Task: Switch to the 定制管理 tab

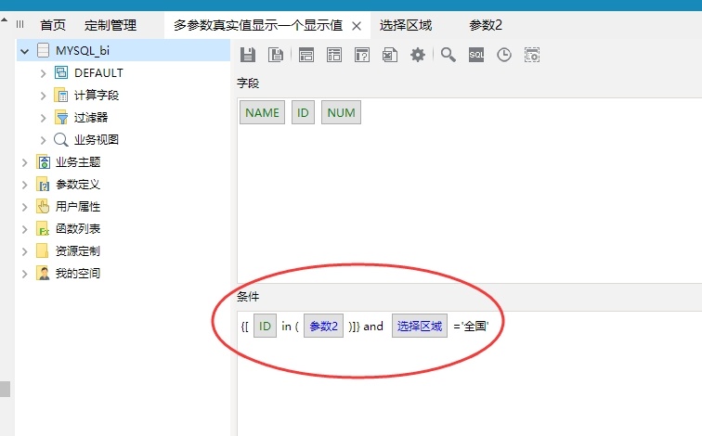Action: (x=110, y=25)
